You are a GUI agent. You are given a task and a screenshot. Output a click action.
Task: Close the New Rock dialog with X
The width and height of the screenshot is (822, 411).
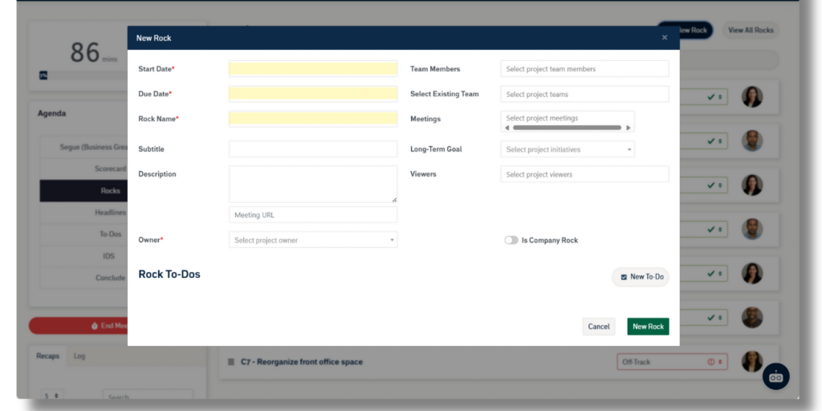[x=664, y=38]
